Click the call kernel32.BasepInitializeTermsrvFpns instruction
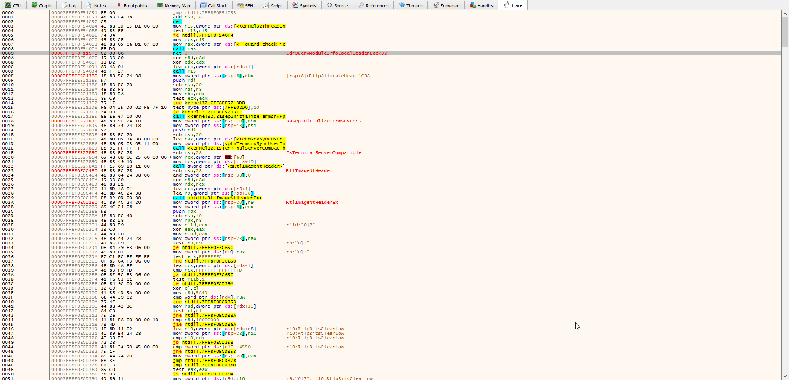The width and height of the screenshot is (789, 380). point(229,116)
